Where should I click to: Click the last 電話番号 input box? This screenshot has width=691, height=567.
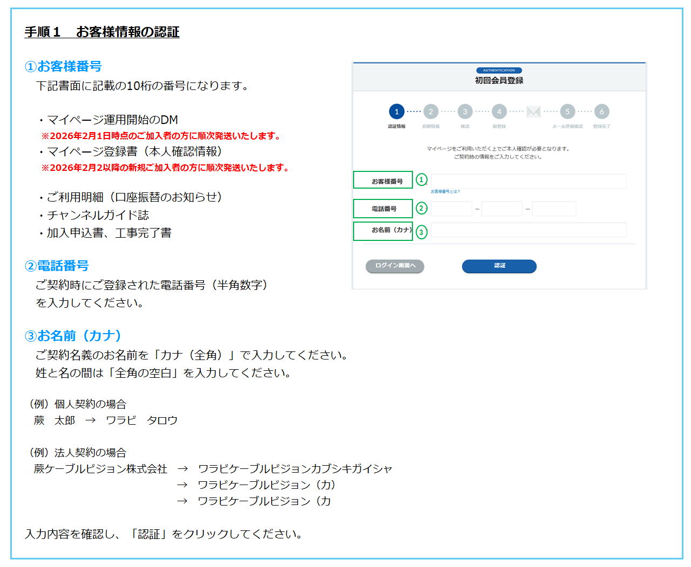[x=554, y=209]
